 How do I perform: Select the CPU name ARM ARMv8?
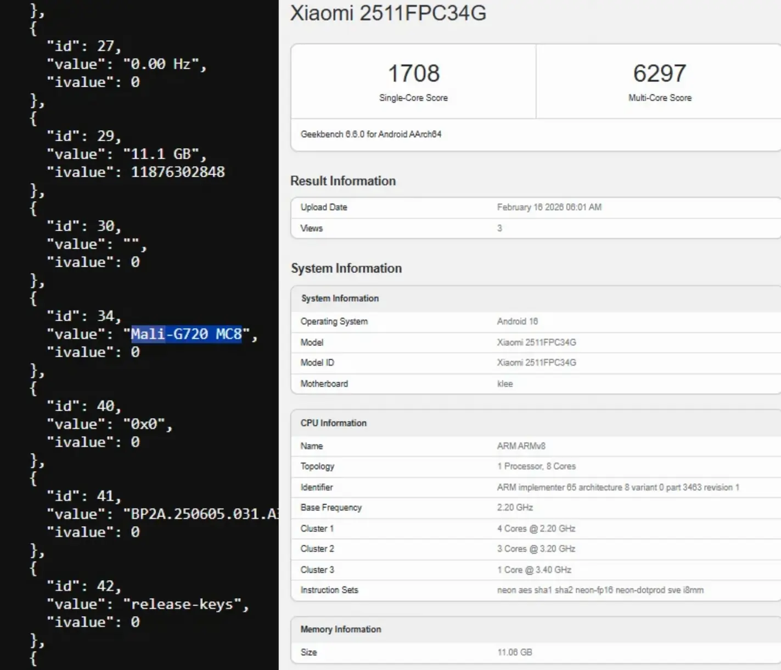pyautogui.click(x=521, y=446)
